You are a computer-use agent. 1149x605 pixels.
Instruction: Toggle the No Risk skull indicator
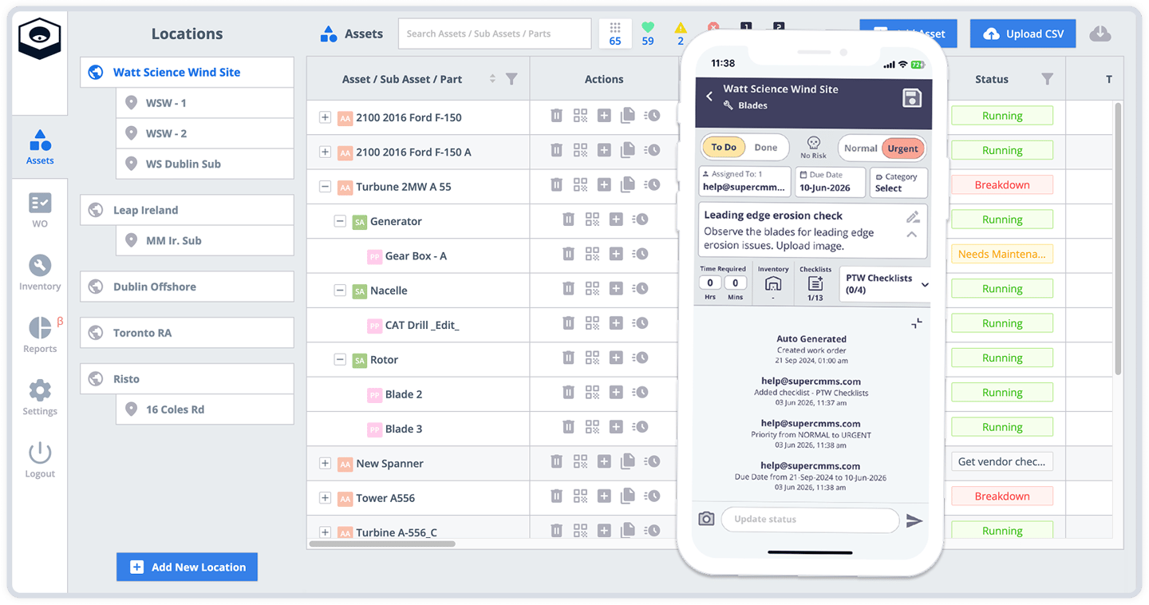coord(814,147)
